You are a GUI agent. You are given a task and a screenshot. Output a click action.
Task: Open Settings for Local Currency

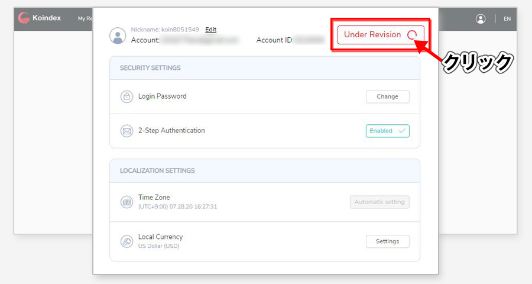coord(387,241)
